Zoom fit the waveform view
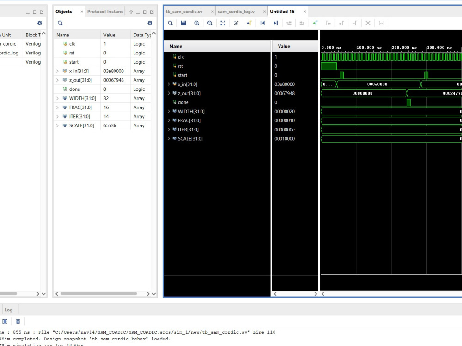 click(223, 23)
